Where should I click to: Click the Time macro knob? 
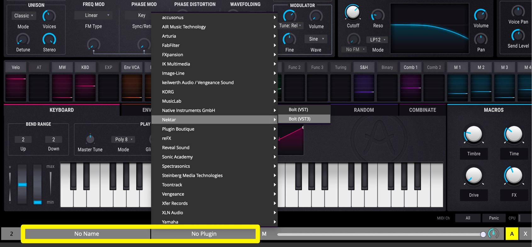pos(514,134)
